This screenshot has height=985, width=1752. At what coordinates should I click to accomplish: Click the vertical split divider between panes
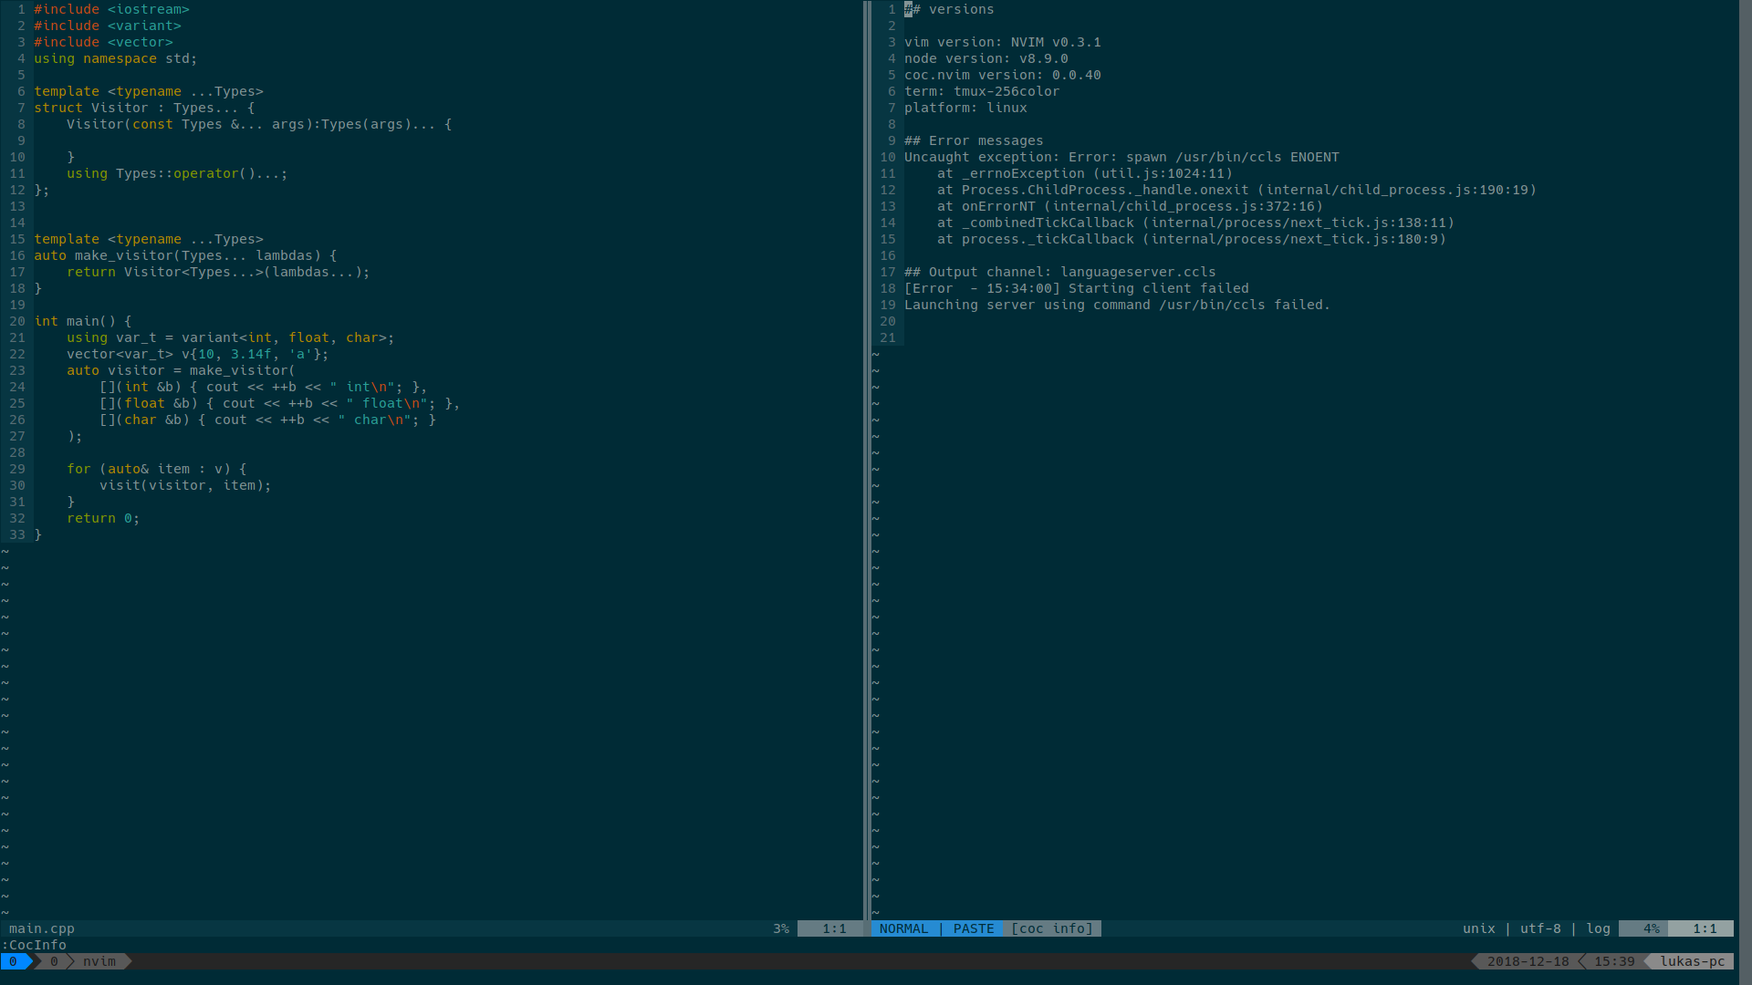[865, 456]
